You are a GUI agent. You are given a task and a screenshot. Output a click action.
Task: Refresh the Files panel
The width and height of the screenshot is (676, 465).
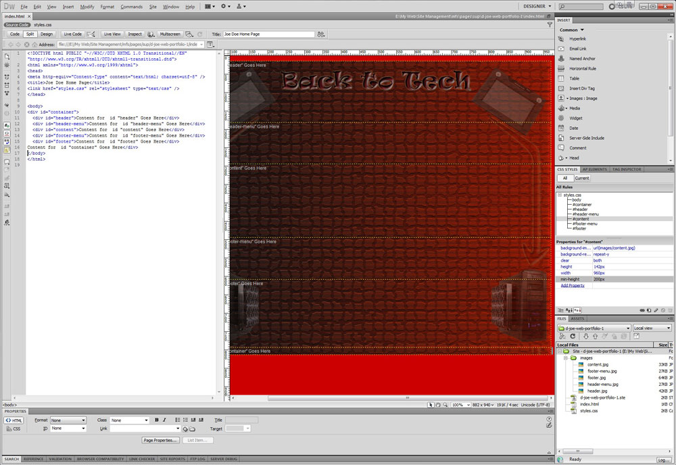pyautogui.click(x=573, y=336)
